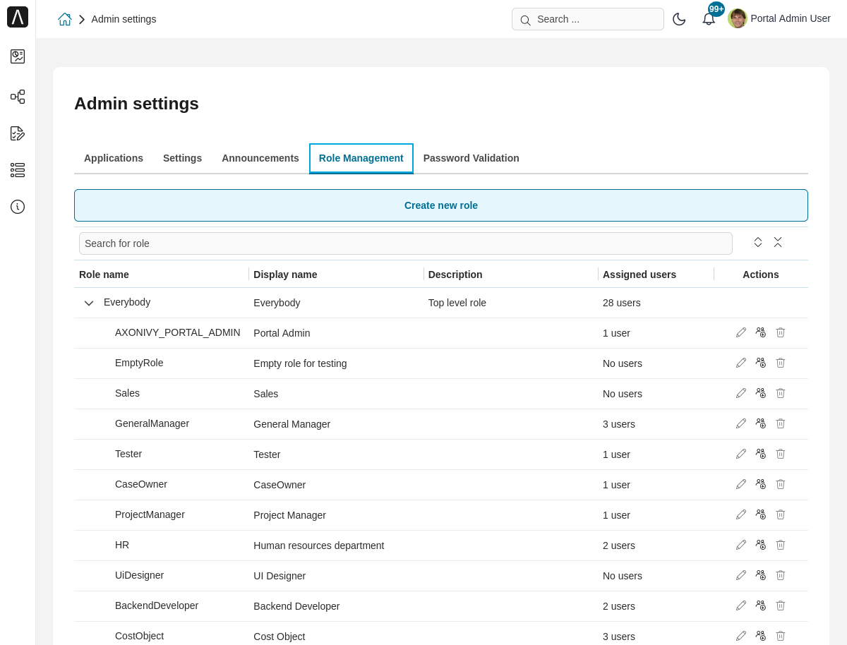Assign users to GeneralManager role
The height and width of the screenshot is (645, 847).
pos(761,423)
